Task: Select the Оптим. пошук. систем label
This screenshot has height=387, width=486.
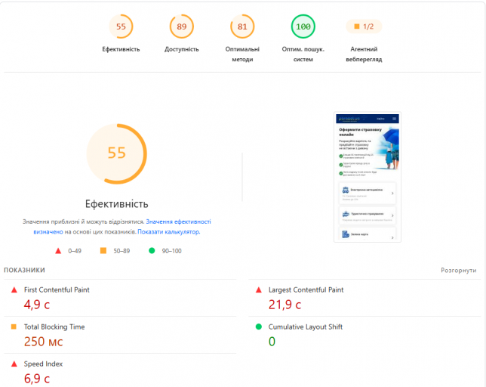Action: (x=303, y=54)
